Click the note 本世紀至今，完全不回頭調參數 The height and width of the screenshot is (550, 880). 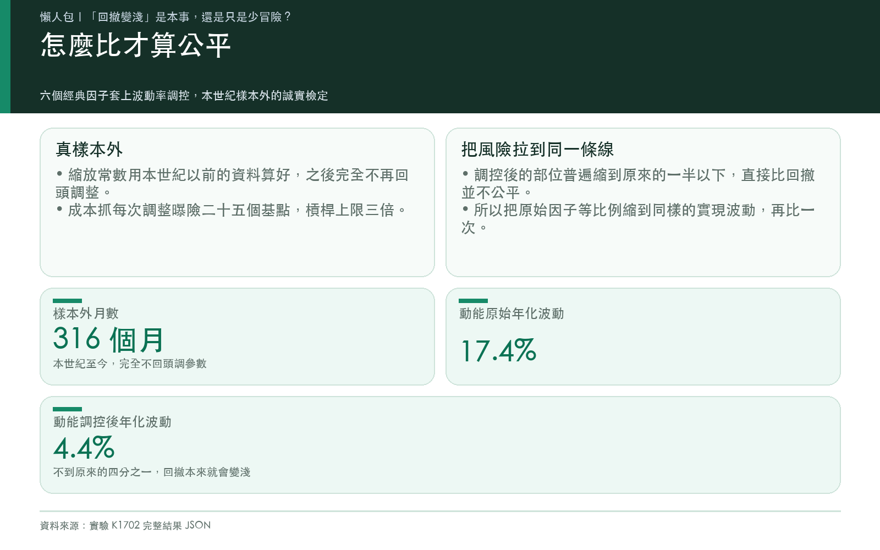[x=130, y=364]
